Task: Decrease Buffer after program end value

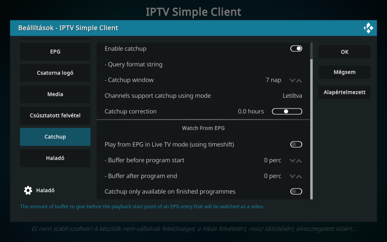Action: point(293,176)
